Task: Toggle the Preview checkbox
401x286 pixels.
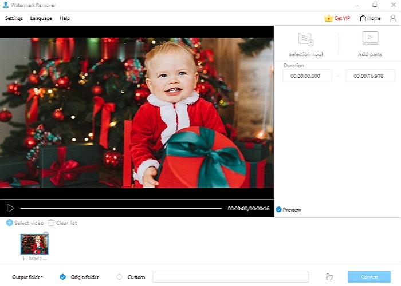Action: 279,210
